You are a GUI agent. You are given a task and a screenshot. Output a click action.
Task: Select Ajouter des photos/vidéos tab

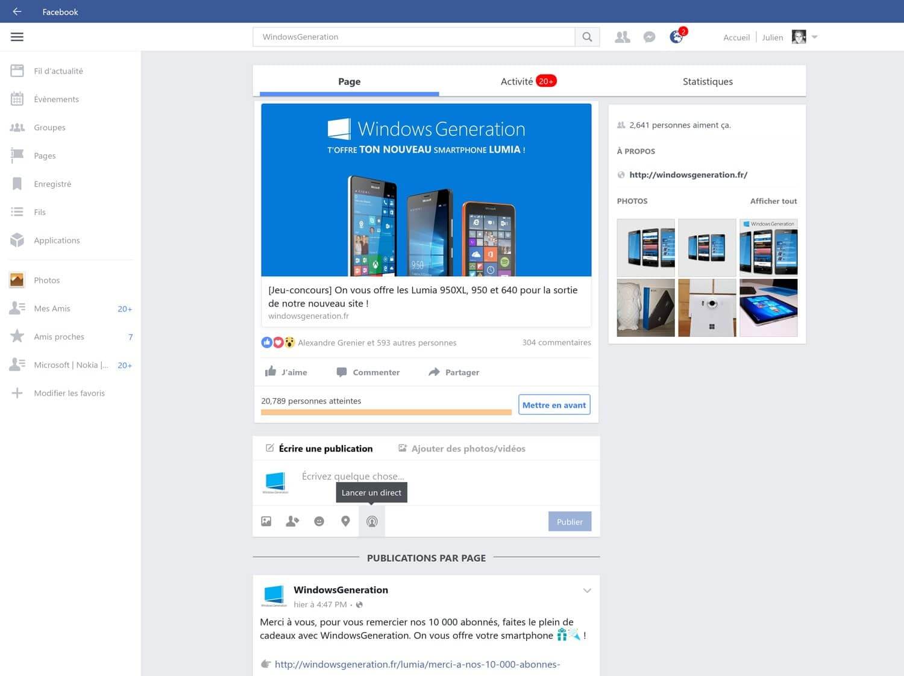[x=462, y=448]
